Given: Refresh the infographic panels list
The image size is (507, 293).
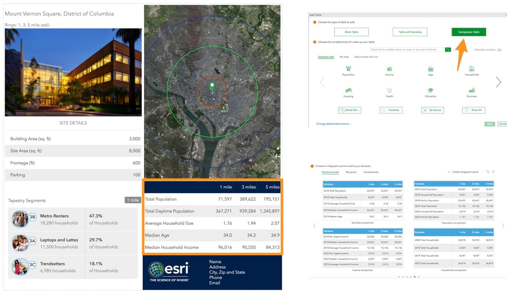Looking at the screenshot, I should tap(493, 172).
